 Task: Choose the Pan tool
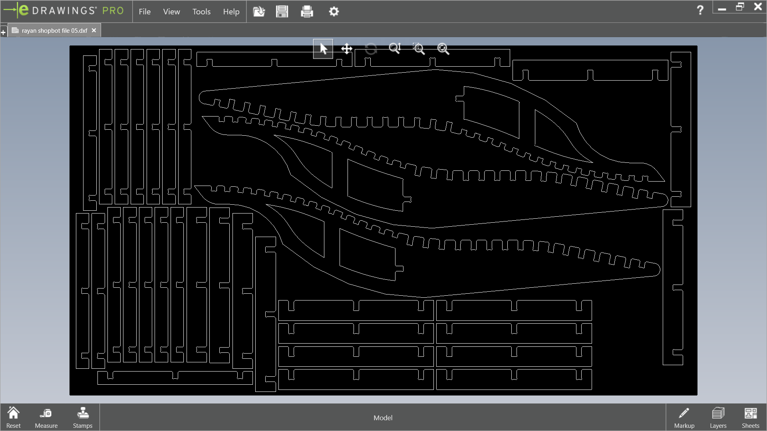click(x=346, y=49)
